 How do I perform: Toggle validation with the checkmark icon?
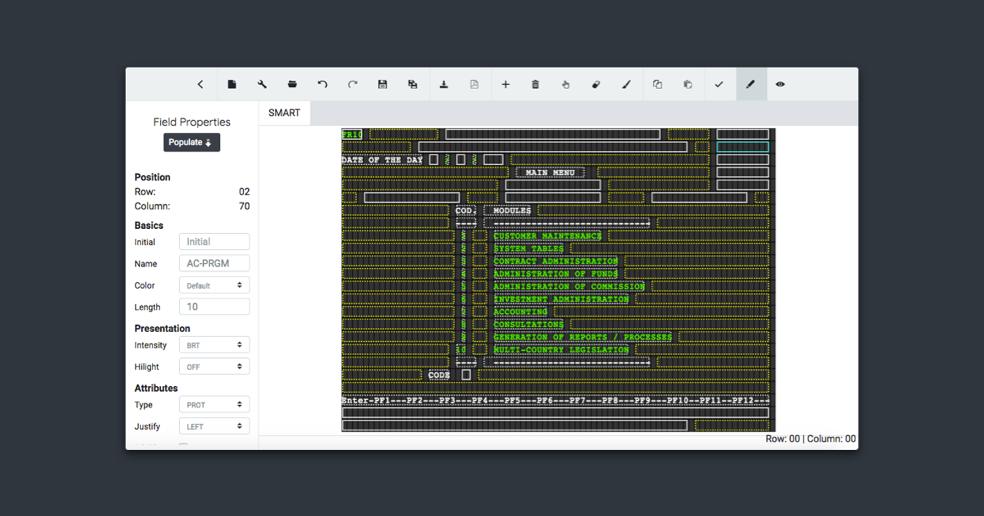(719, 84)
